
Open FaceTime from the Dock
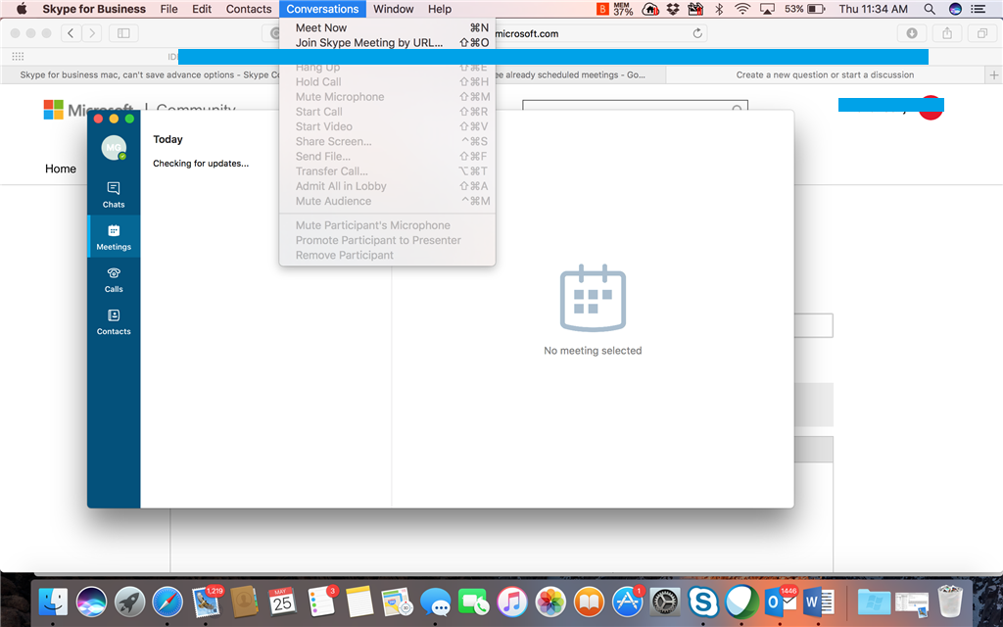[x=473, y=603]
